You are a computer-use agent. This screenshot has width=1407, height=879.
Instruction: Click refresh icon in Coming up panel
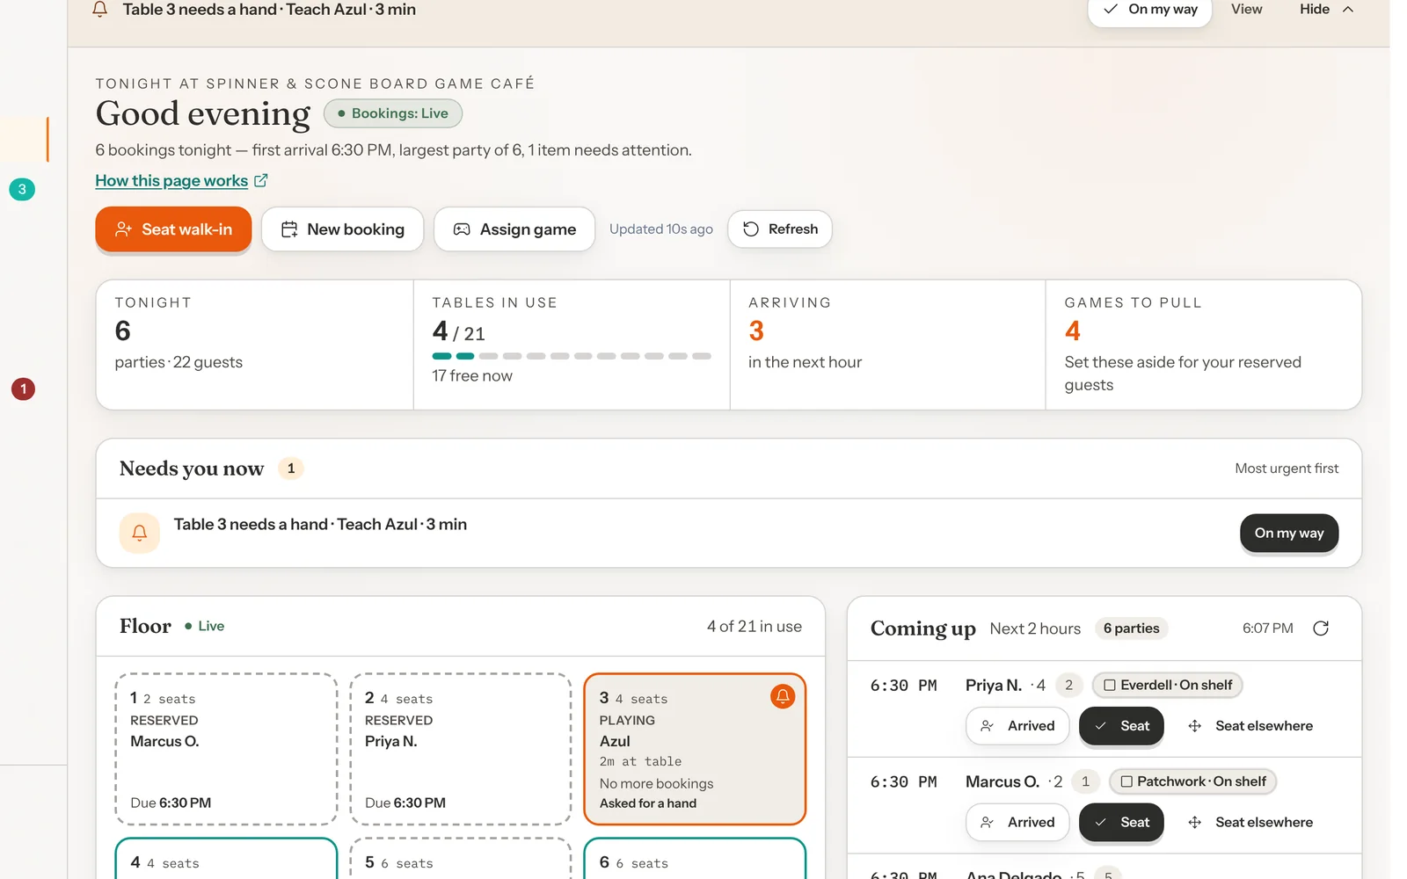1321,628
